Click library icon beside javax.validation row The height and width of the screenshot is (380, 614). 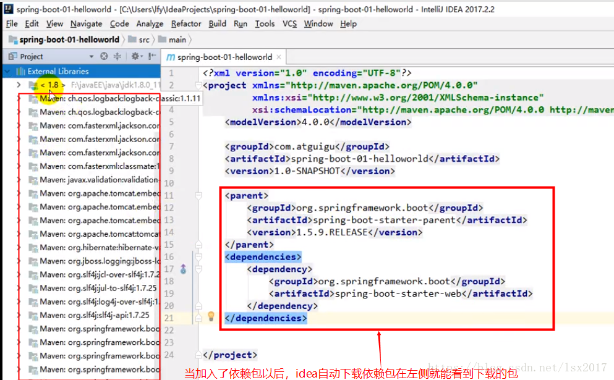coord(33,180)
